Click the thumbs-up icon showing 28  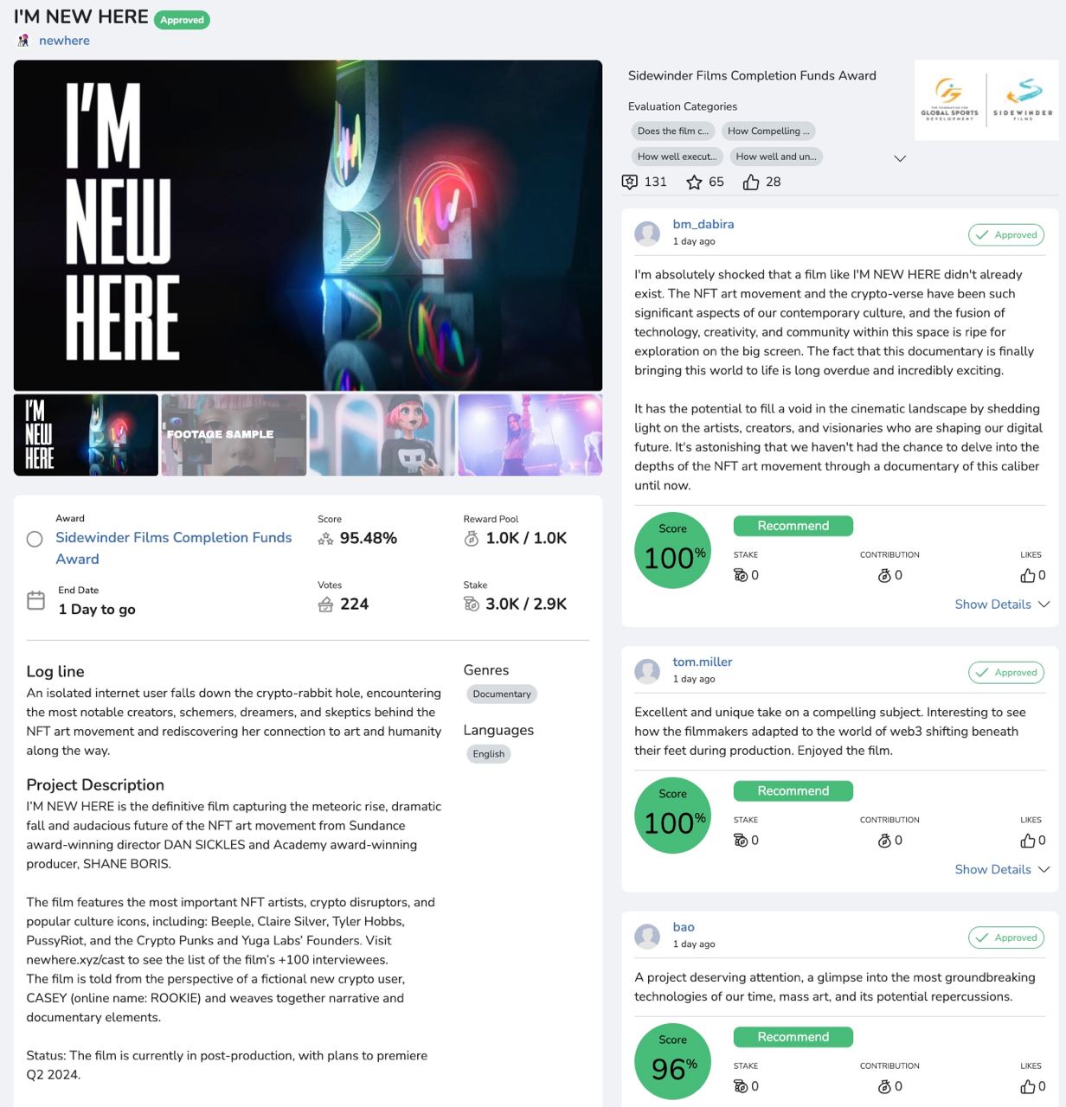751,182
